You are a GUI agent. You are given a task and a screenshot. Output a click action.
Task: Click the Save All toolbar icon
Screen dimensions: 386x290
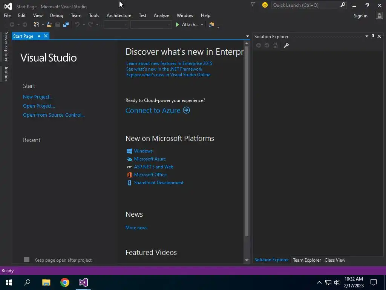[x=66, y=25]
